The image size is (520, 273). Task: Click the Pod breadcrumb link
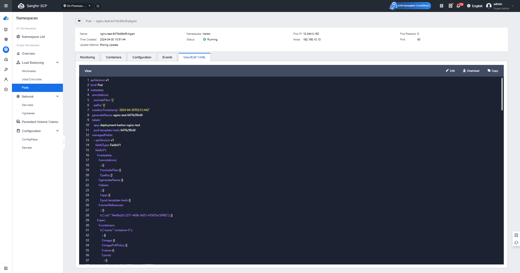(x=89, y=21)
